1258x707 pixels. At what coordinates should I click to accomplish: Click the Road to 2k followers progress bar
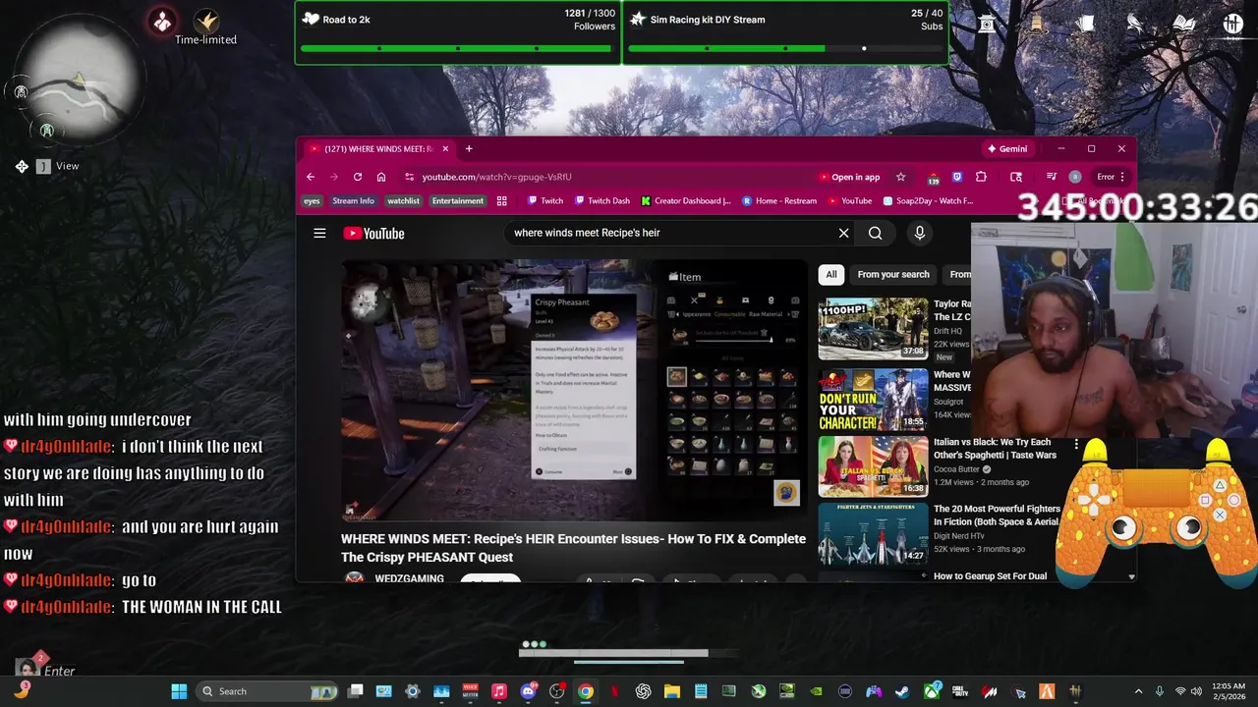tap(458, 48)
